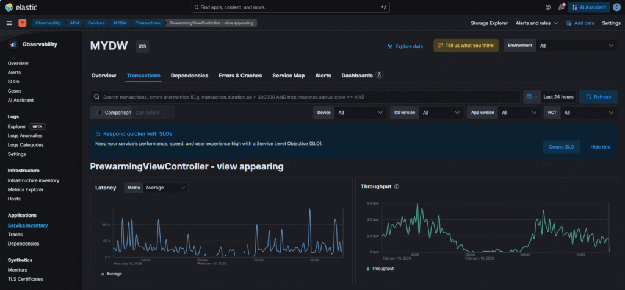
Task: Click the APM breadcrumb
Action: [x=74, y=23]
